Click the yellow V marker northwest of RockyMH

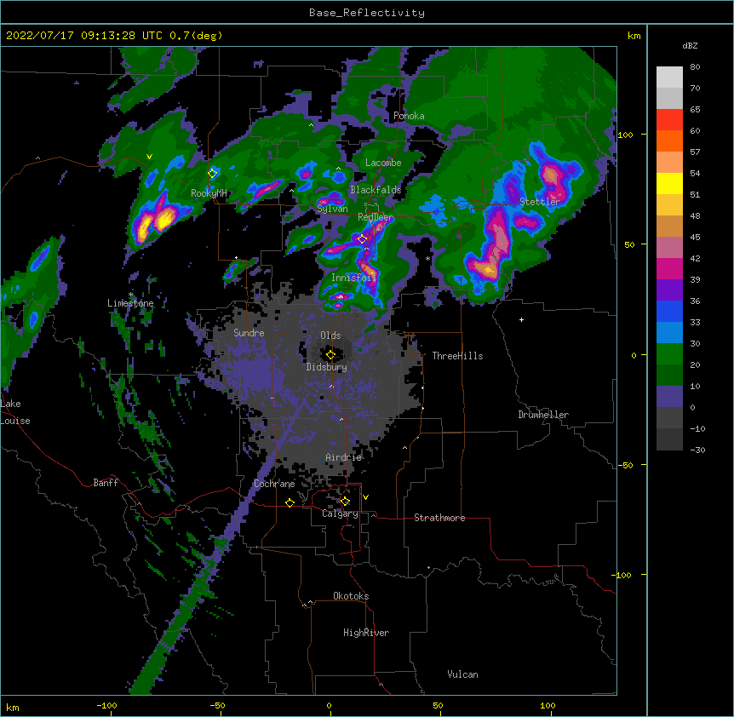tap(149, 157)
